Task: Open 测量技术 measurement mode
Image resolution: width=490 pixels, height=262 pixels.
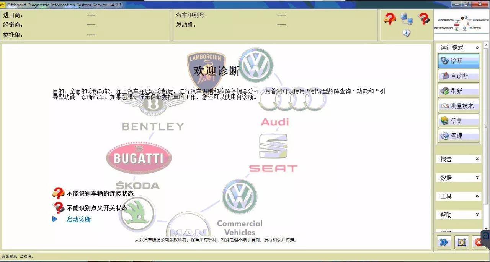Action: 458,106
